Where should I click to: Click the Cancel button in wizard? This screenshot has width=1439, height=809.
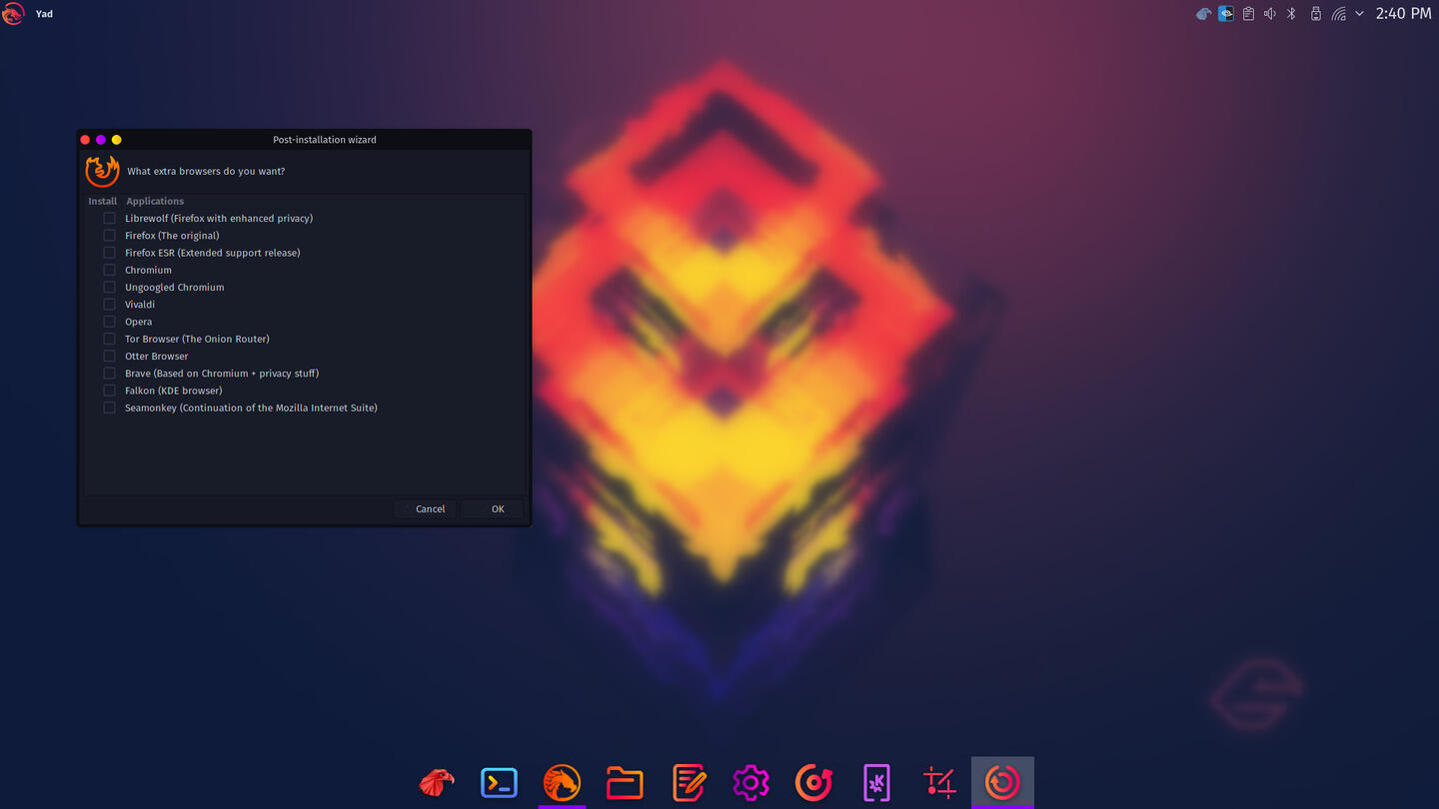click(427, 508)
